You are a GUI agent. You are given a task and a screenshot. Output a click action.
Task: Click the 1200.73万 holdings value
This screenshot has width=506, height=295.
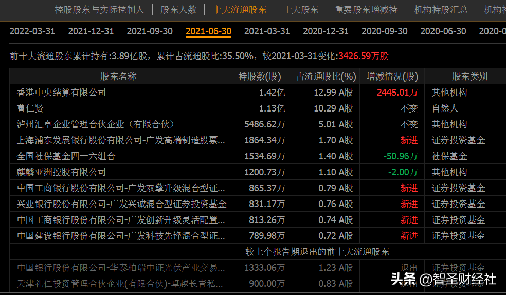[265, 172]
